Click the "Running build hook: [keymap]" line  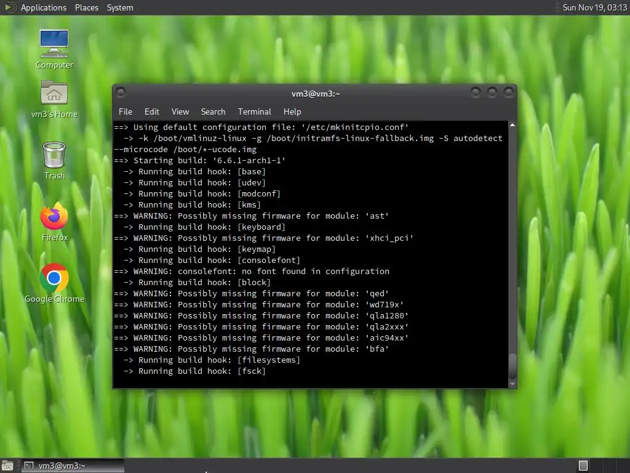pos(199,249)
